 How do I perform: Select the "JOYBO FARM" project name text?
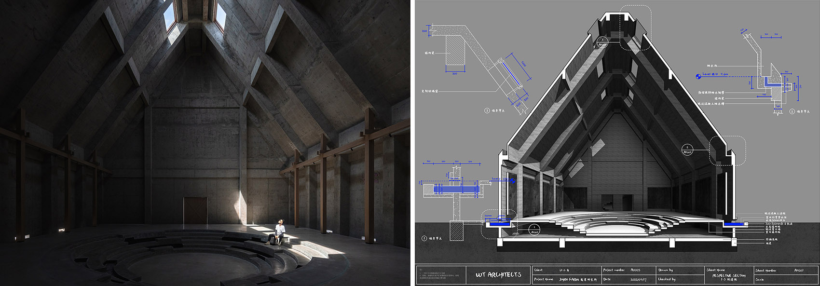pos(570,280)
